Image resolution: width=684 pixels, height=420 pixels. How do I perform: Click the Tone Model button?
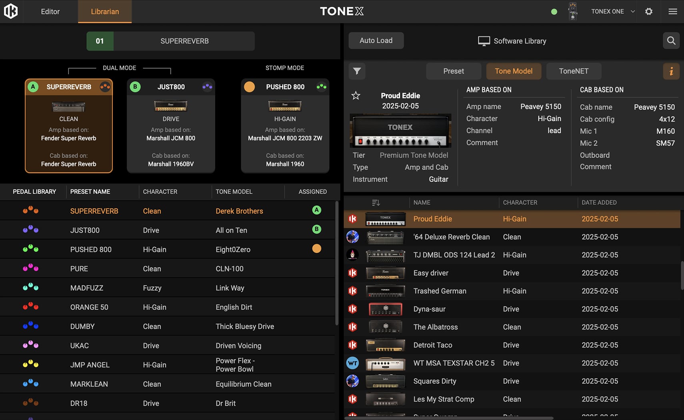tap(514, 71)
